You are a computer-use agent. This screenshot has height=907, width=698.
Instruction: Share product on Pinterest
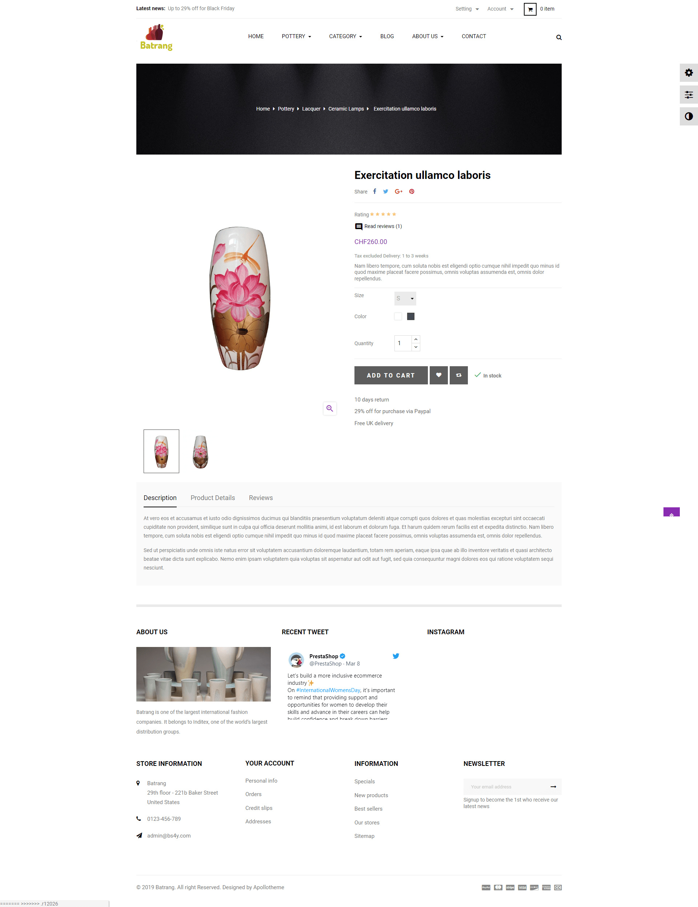(x=412, y=191)
